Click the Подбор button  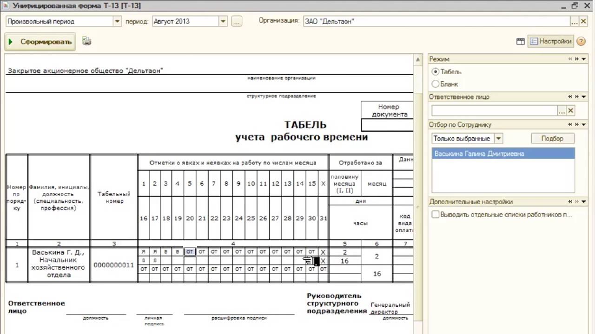553,138
